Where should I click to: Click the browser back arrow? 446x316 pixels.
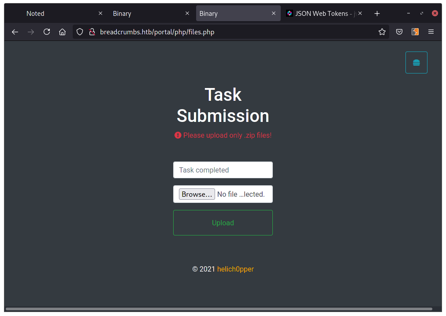[15, 32]
